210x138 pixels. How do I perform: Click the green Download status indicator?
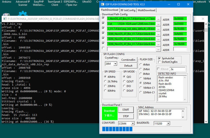pyautogui.click(x=110, y=113)
